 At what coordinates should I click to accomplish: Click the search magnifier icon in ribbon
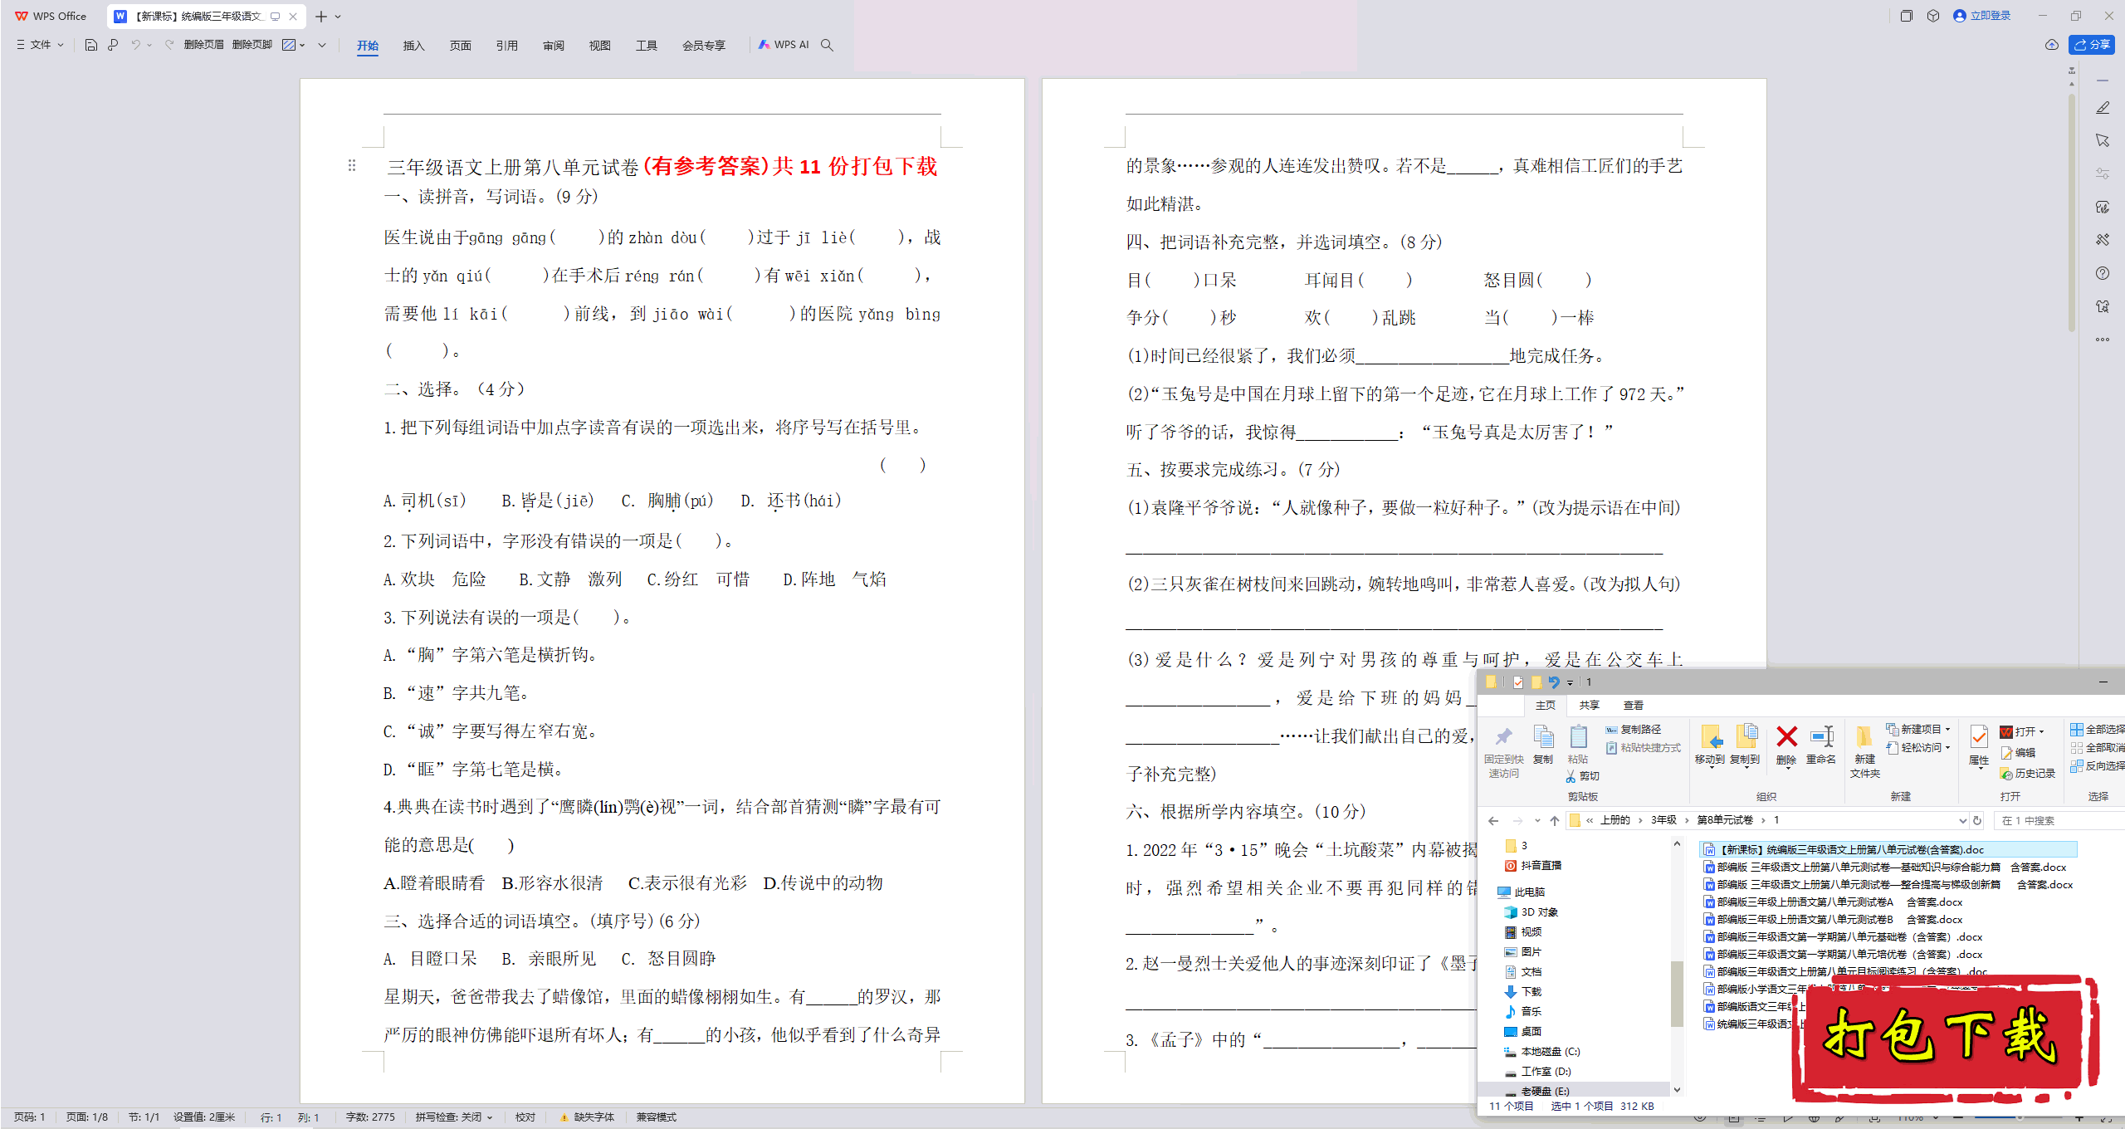tap(827, 45)
